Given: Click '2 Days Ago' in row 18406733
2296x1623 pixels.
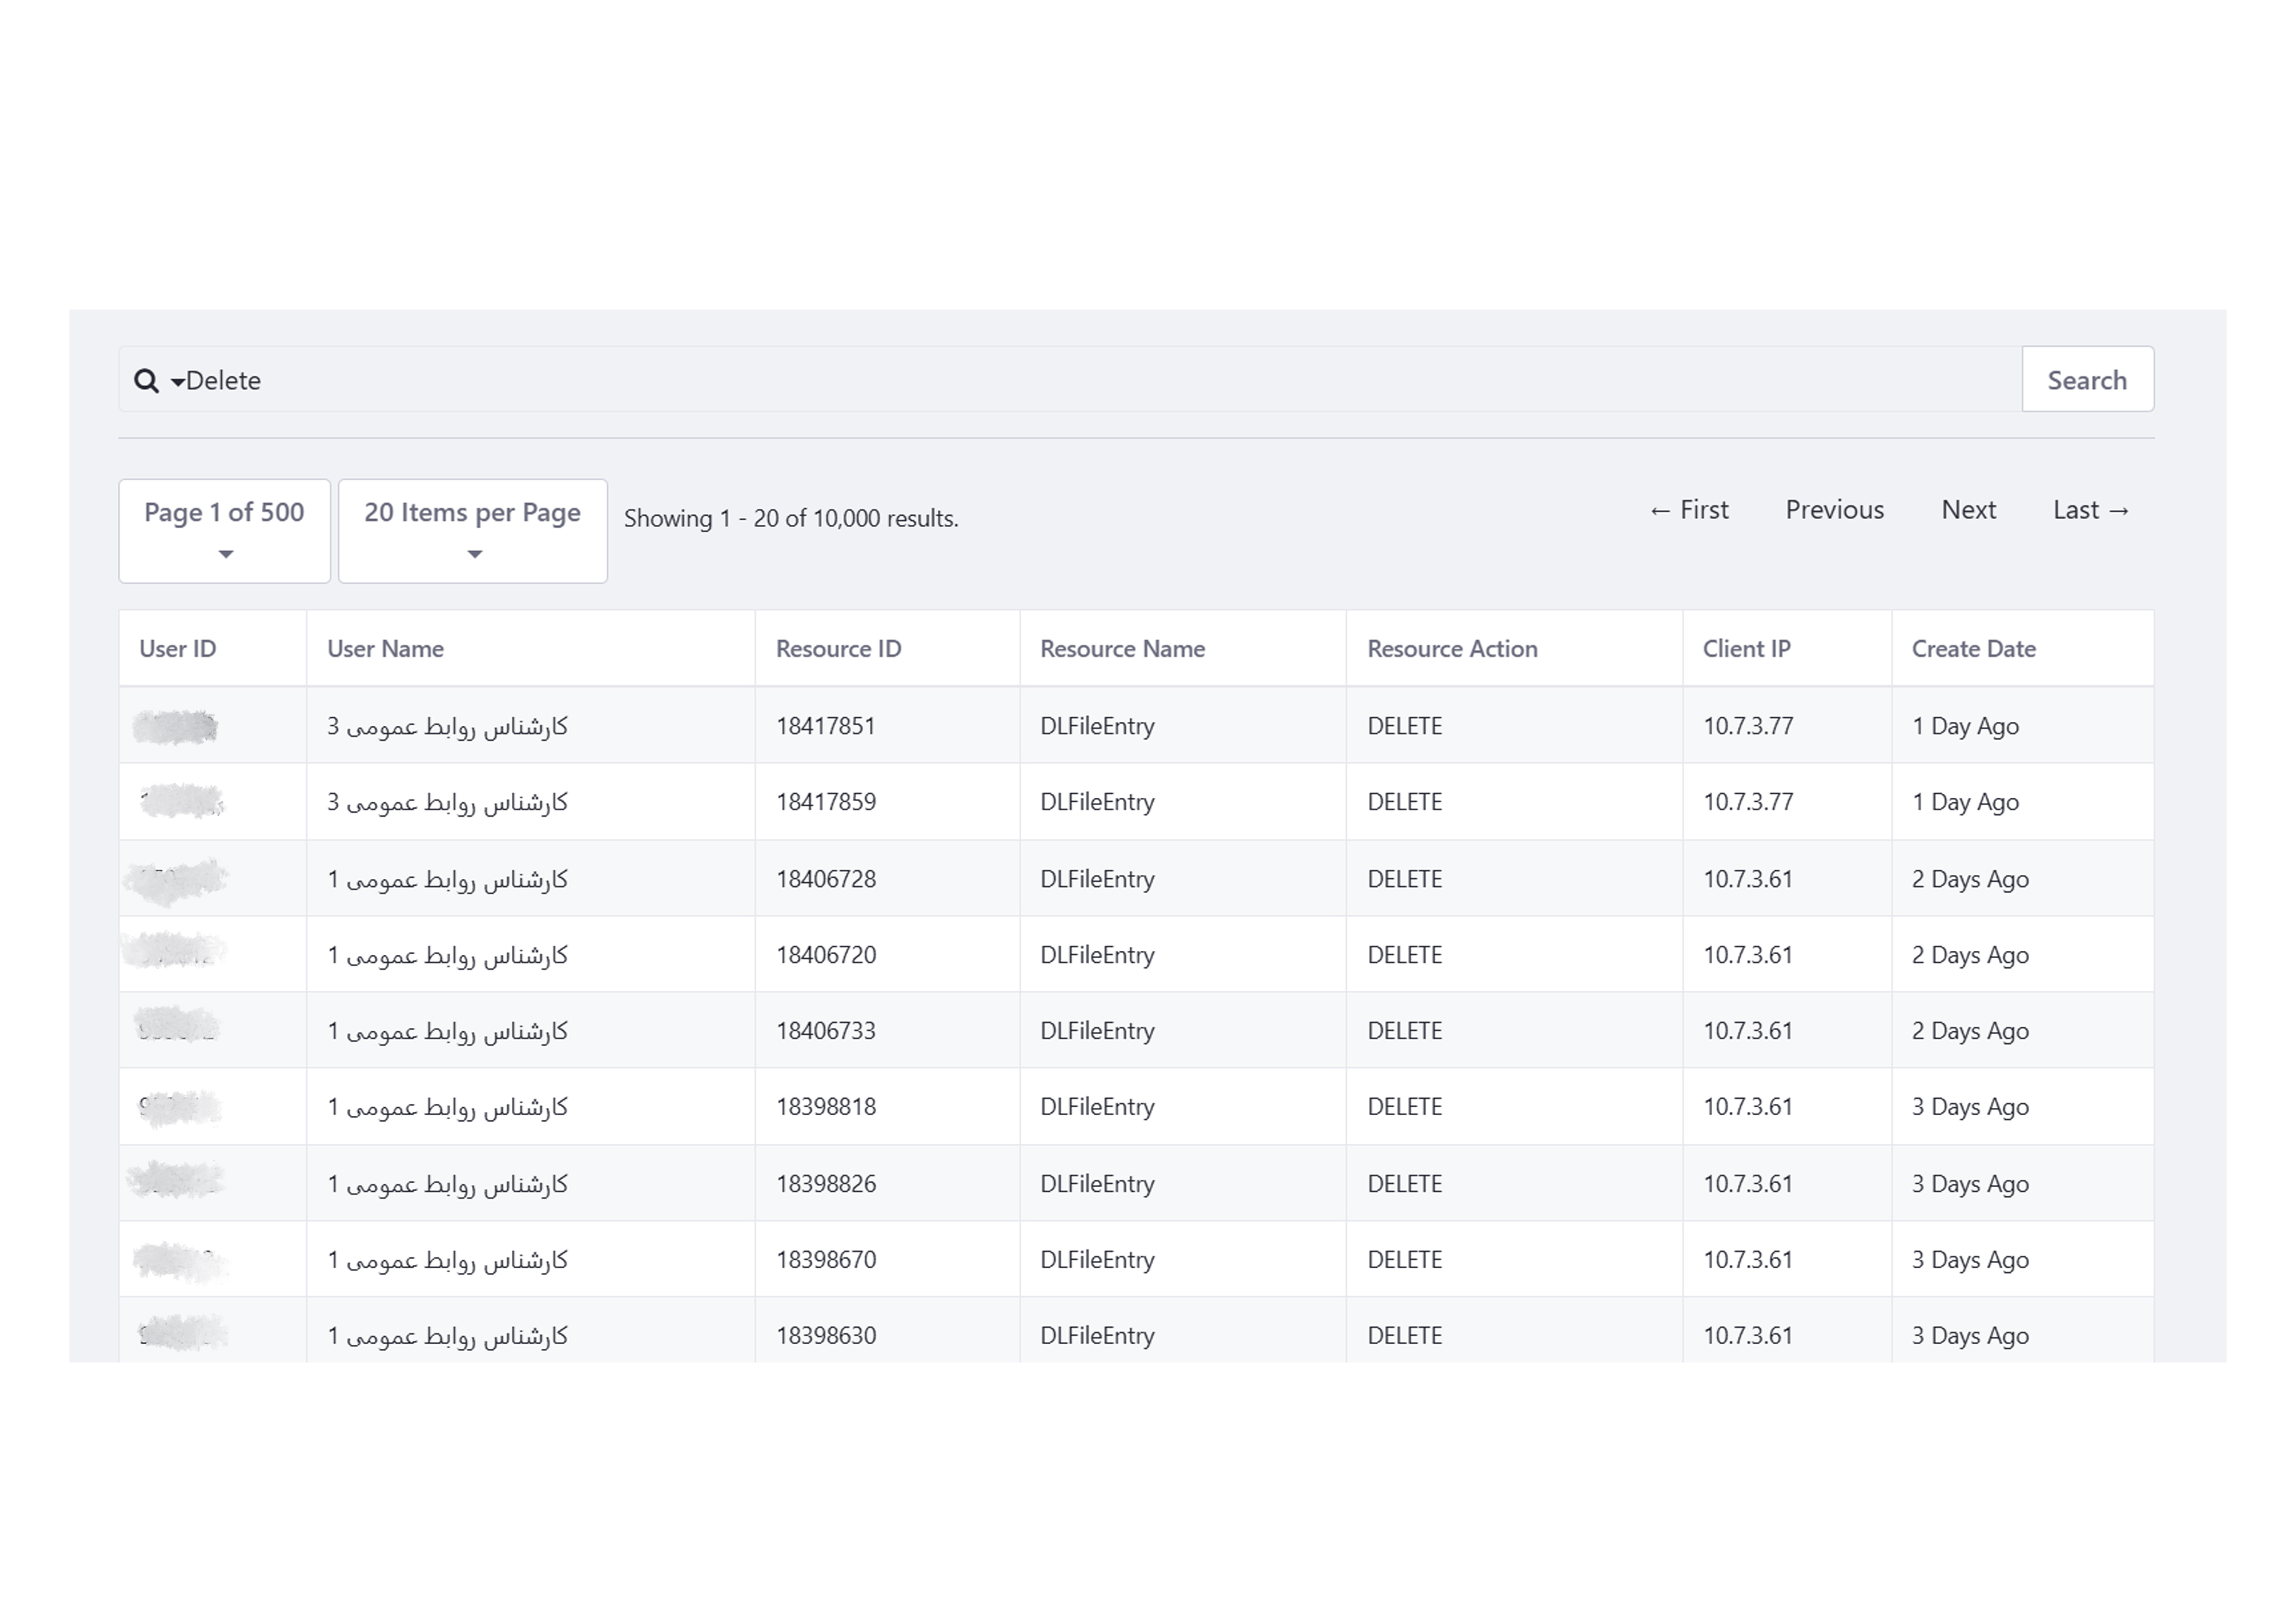Looking at the screenshot, I should tap(1970, 1032).
